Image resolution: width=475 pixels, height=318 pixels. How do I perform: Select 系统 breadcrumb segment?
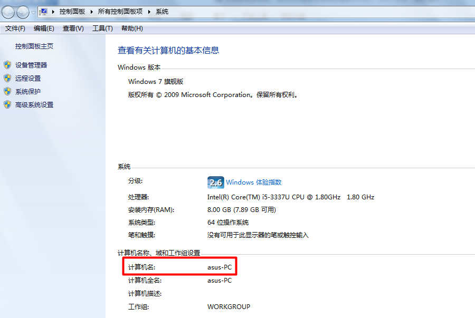point(162,12)
